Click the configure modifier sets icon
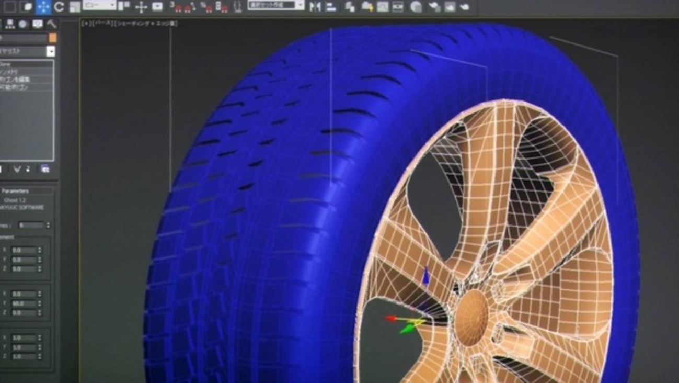 point(45,169)
